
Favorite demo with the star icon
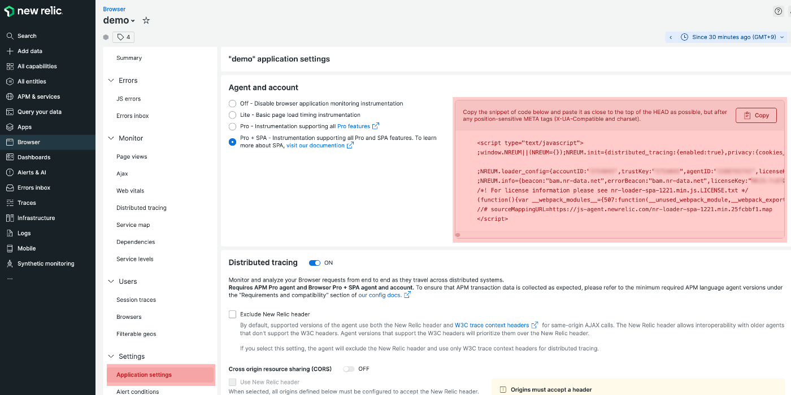click(146, 20)
